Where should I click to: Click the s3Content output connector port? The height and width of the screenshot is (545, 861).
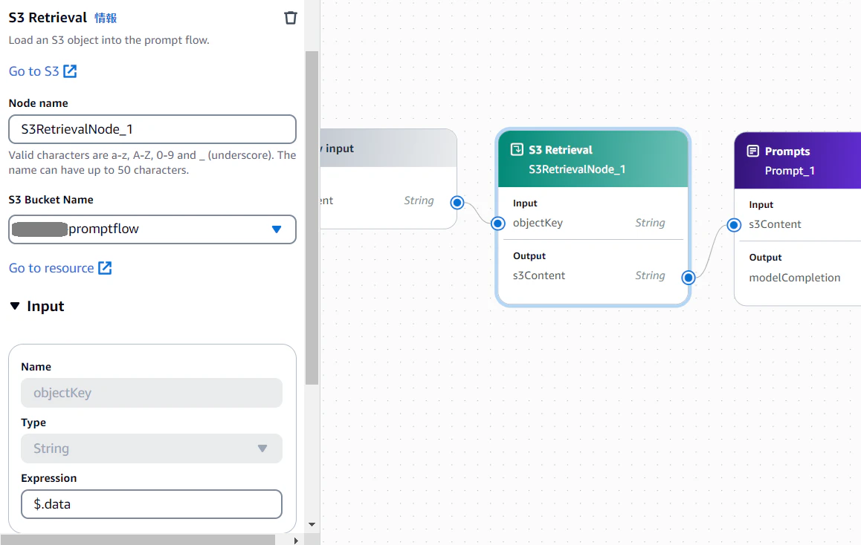pos(688,278)
